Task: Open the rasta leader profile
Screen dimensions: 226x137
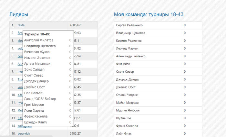Action: coord(21,25)
